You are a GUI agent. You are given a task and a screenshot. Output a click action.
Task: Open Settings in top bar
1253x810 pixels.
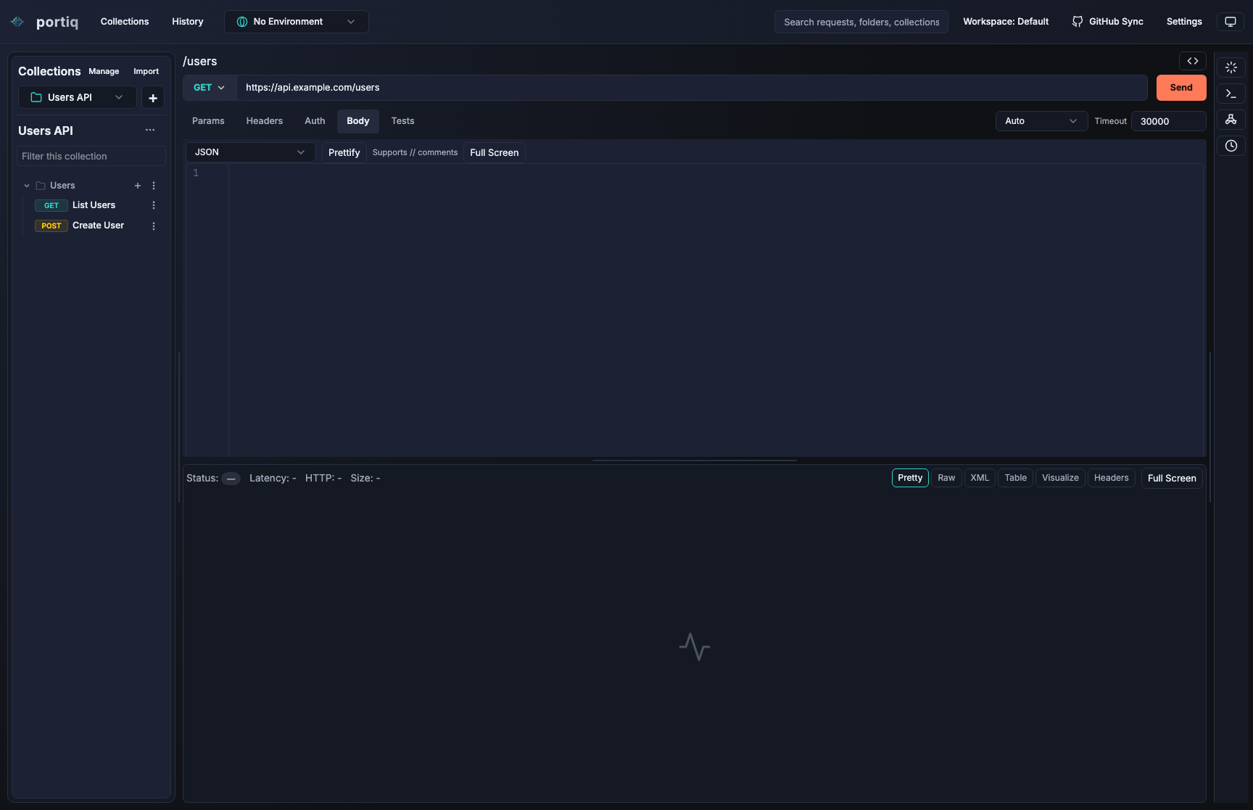[x=1184, y=22]
